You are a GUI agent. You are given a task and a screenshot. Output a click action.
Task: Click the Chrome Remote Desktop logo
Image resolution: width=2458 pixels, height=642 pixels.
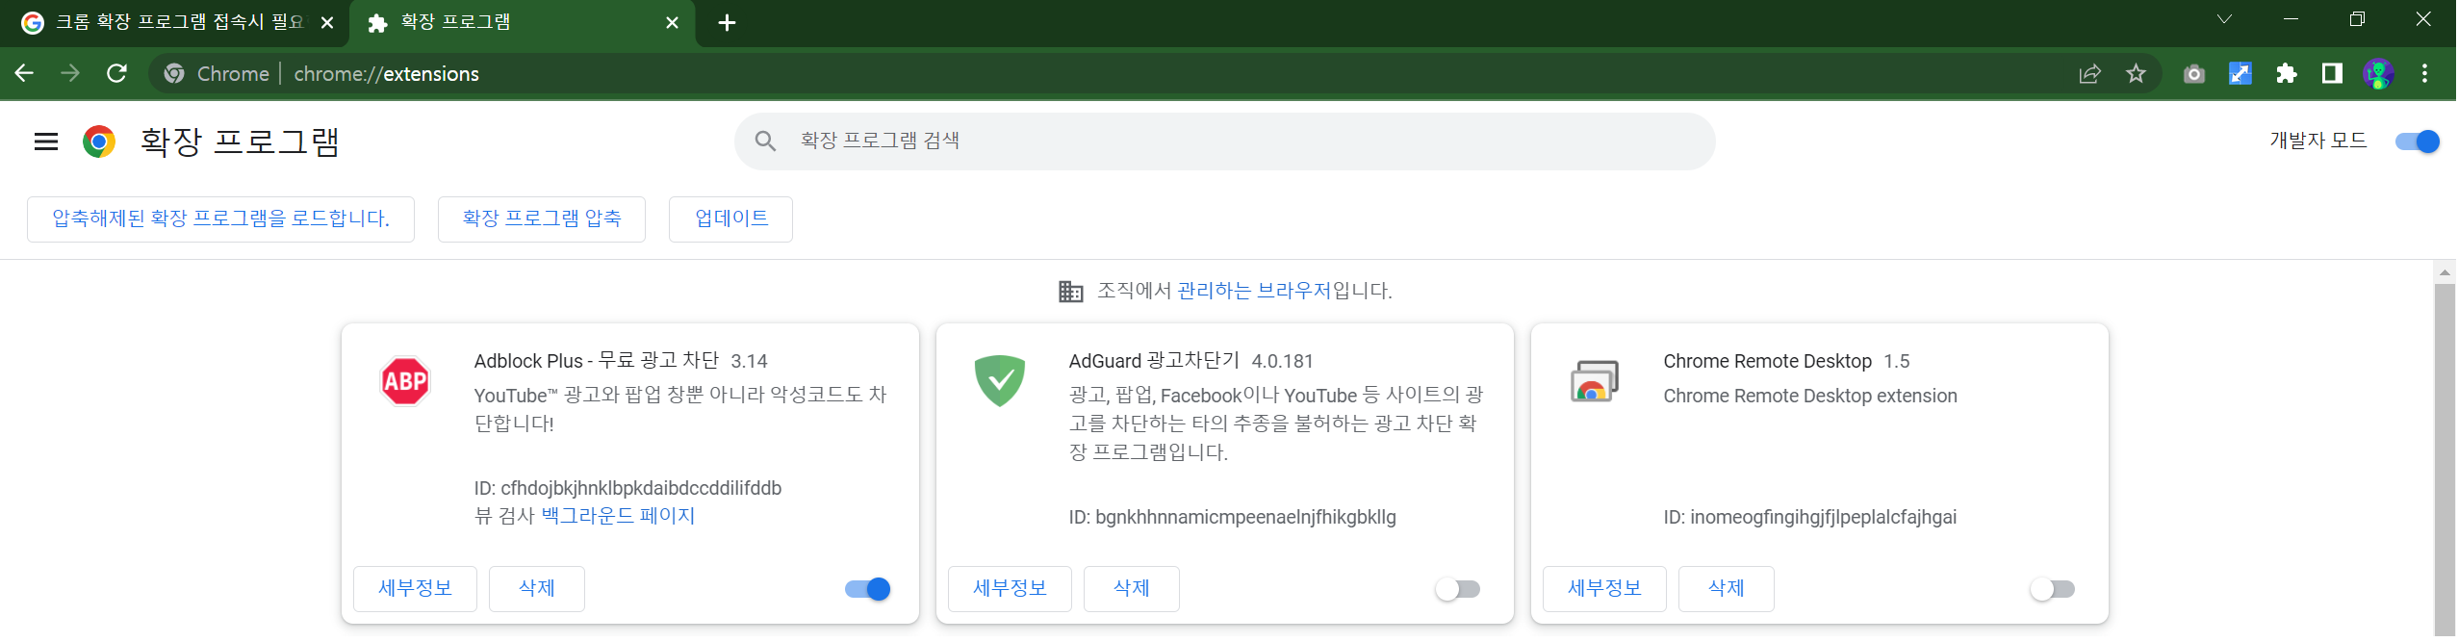pyautogui.click(x=1595, y=381)
